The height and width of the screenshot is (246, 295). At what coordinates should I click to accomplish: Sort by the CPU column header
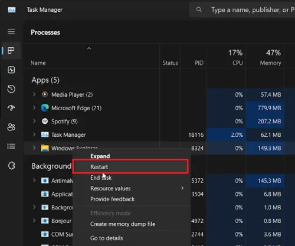[238, 63]
